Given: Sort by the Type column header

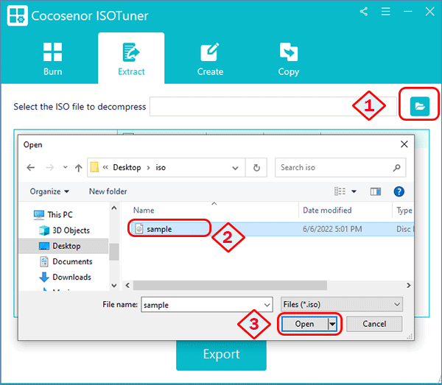Looking at the screenshot, I should pyautogui.click(x=404, y=210).
